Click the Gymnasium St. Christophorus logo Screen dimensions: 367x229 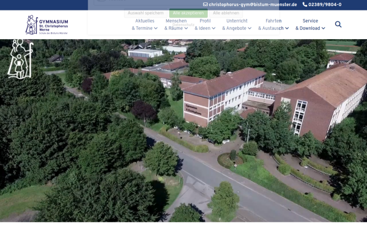[47, 25]
